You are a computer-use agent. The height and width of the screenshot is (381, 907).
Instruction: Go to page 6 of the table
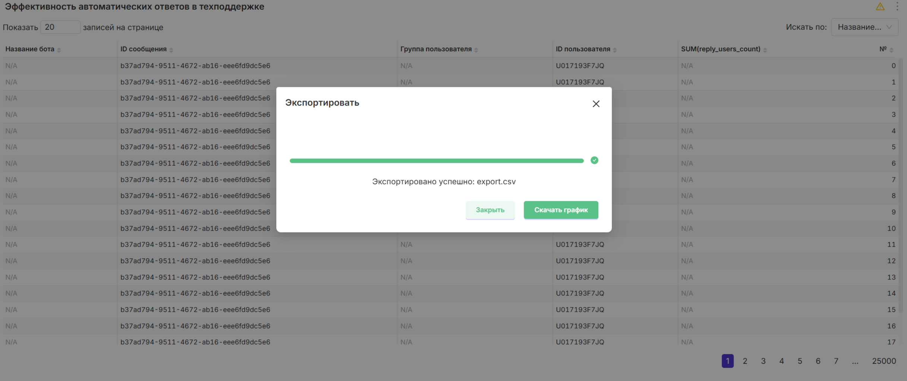coord(818,361)
